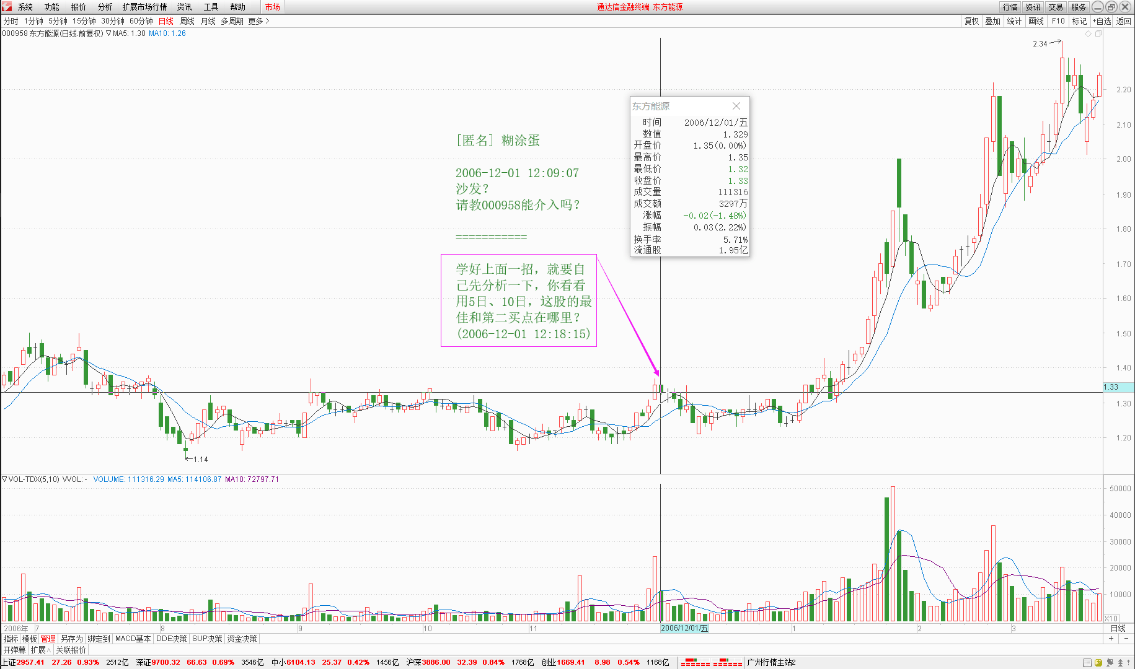Image resolution: width=1135 pixels, height=669 pixels.
Task: Click the 返回 back button
Action: tap(1124, 21)
